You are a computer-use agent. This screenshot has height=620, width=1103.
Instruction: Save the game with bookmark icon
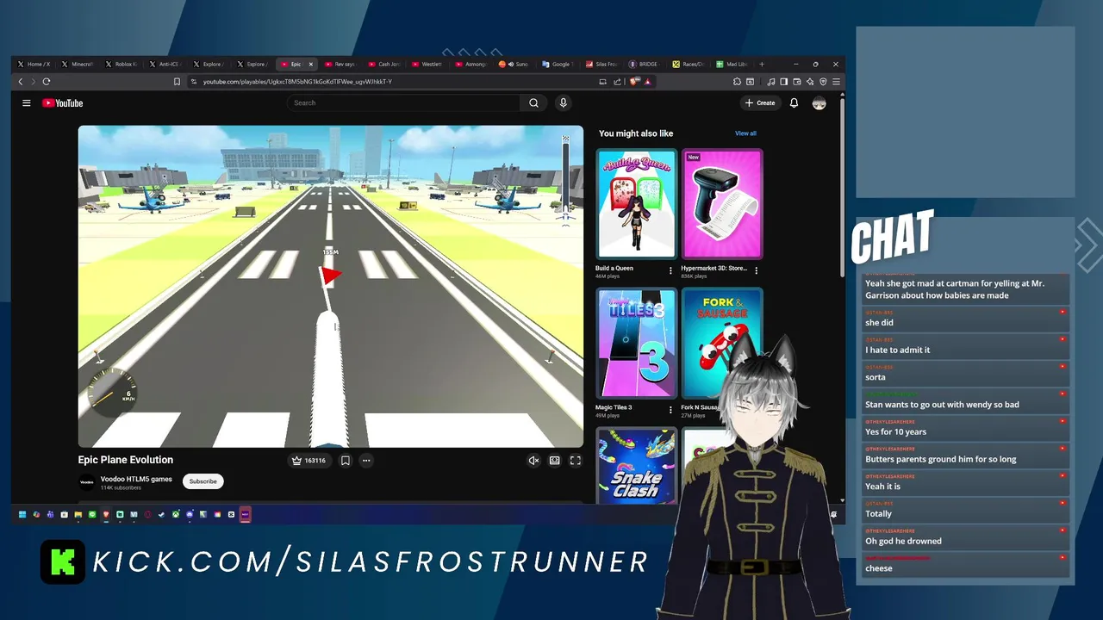pyautogui.click(x=346, y=461)
